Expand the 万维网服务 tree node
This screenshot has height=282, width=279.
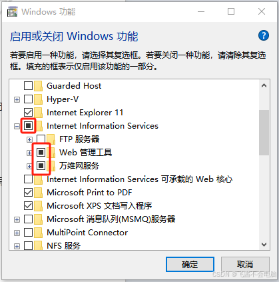point(29,166)
